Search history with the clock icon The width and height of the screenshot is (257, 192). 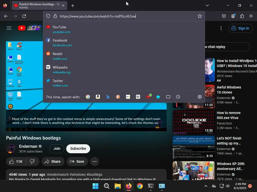(x=178, y=97)
